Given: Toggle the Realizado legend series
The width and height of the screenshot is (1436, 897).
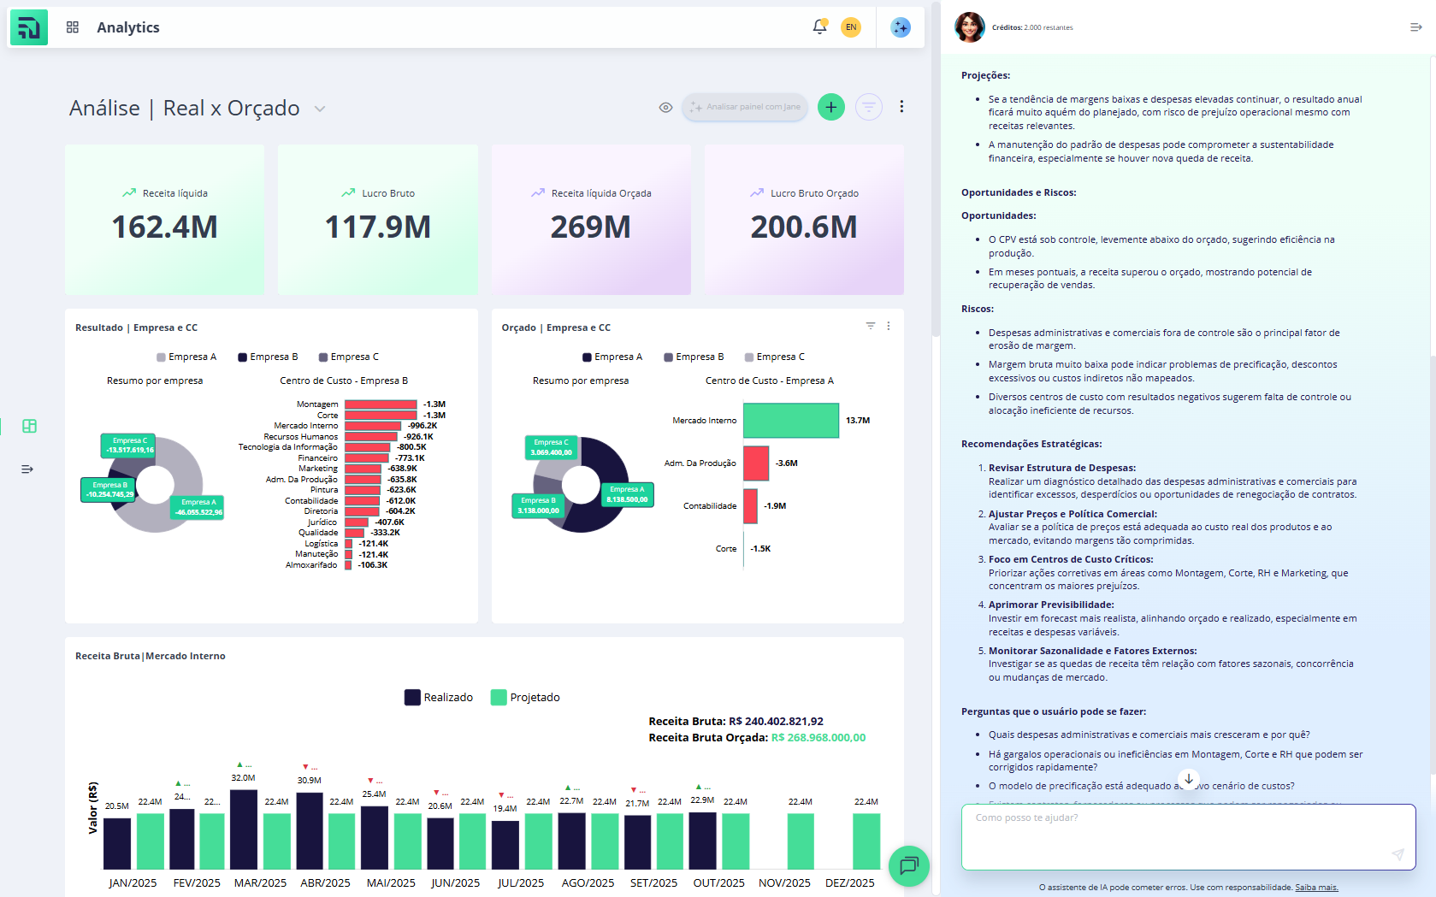Looking at the screenshot, I should coord(439,698).
